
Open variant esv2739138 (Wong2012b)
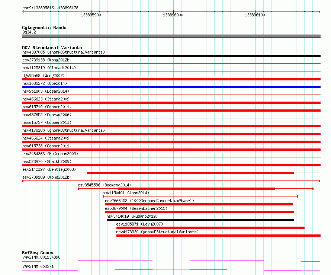pyautogui.click(x=47, y=60)
